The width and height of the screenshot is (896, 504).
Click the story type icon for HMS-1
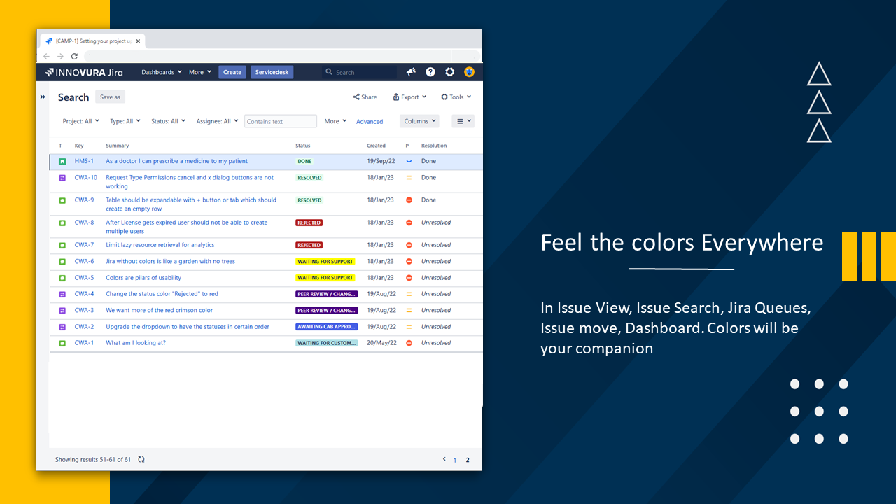(62, 162)
